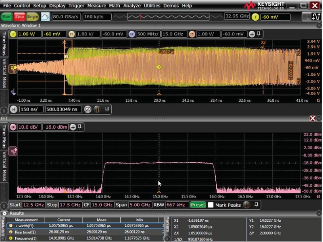Click the f4 ground reference marker icon
This screenshot has height=242, width=323.
pyautogui.click(x=13, y=151)
